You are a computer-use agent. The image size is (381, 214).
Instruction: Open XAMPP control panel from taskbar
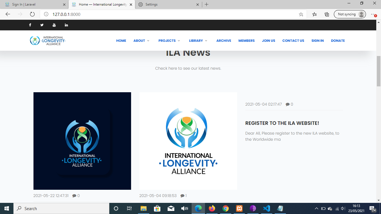coord(239,208)
